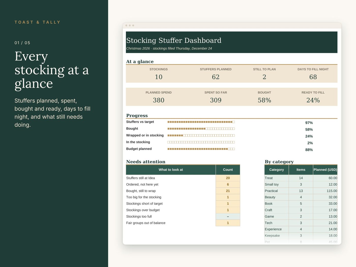The height and width of the screenshot is (267, 356).
Task: Select the Treat category cell
Action: point(277,178)
